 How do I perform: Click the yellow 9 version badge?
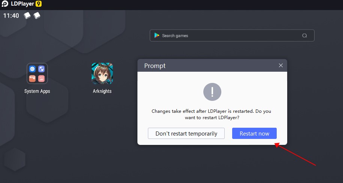[x=39, y=4]
